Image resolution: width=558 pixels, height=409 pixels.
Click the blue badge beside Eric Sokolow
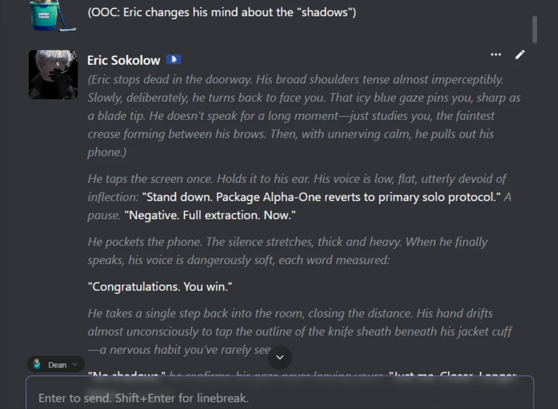[174, 60]
